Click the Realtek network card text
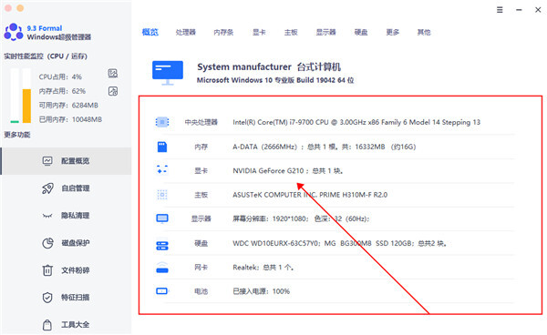547x335 pixels. click(263, 267)
